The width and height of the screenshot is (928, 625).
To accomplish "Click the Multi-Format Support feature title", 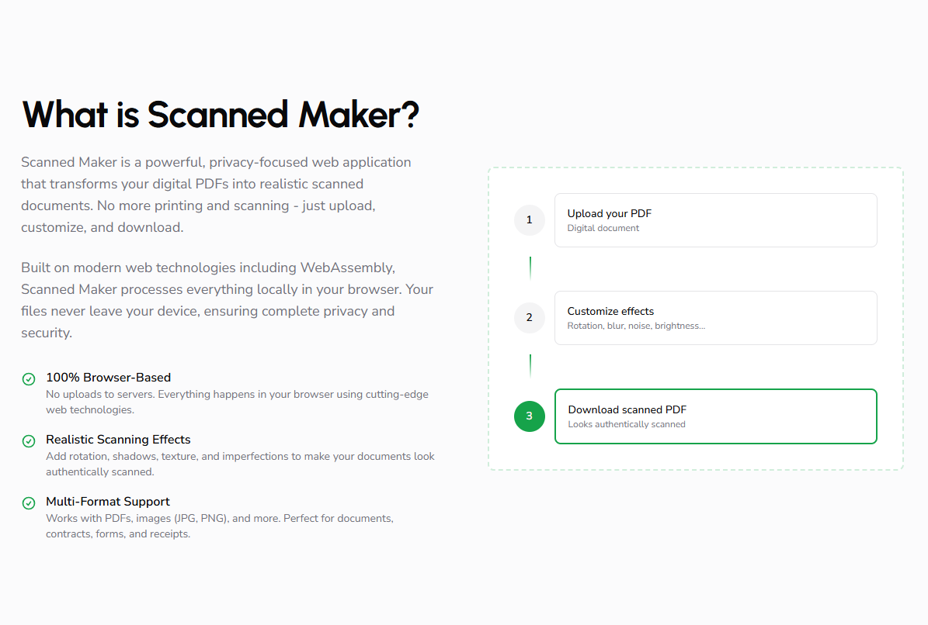I will pyautogui.click(x=108, y=502).
